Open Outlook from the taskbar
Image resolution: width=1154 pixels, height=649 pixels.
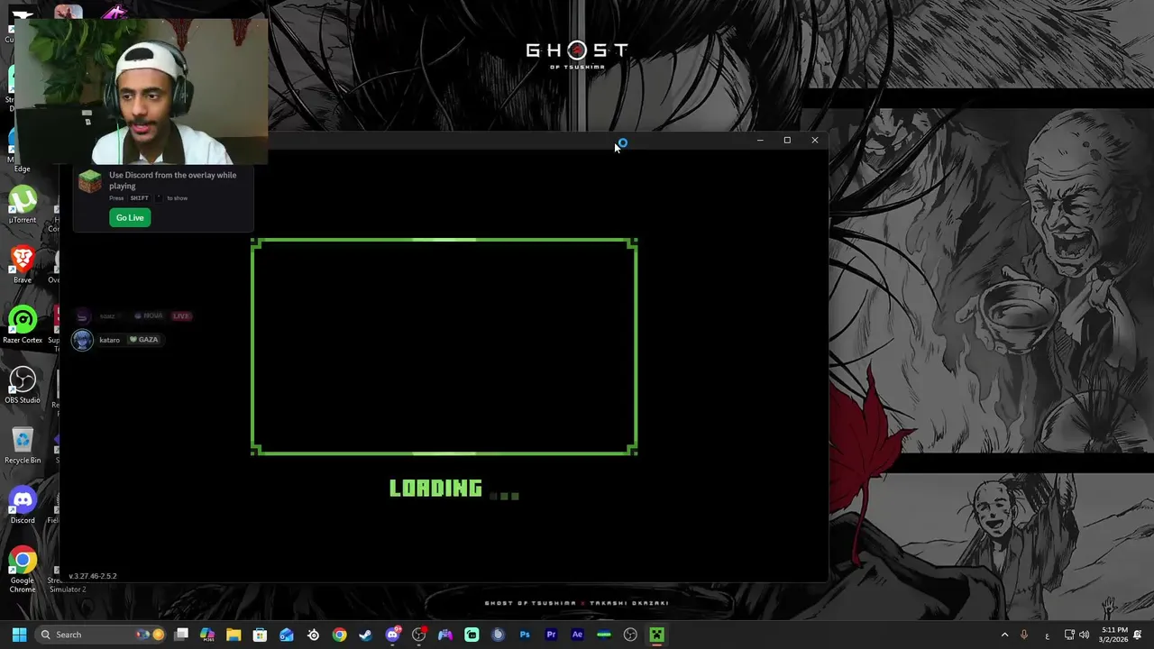[287, 635]
